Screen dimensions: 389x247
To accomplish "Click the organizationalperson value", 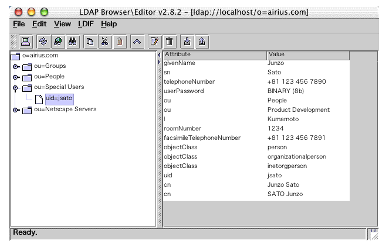I will [297, 157].
